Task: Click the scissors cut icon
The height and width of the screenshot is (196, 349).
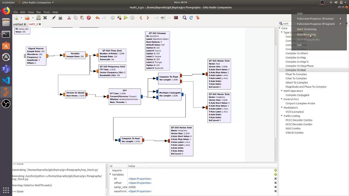Action: coord(69,18)
